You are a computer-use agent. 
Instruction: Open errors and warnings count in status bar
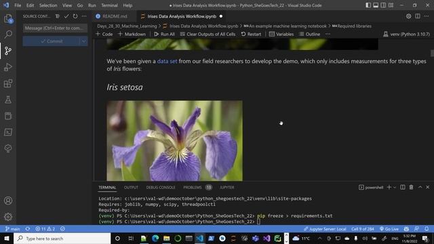[x=45, y=229]
